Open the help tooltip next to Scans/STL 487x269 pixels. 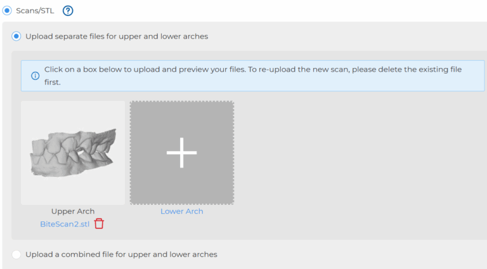point(68,11)
